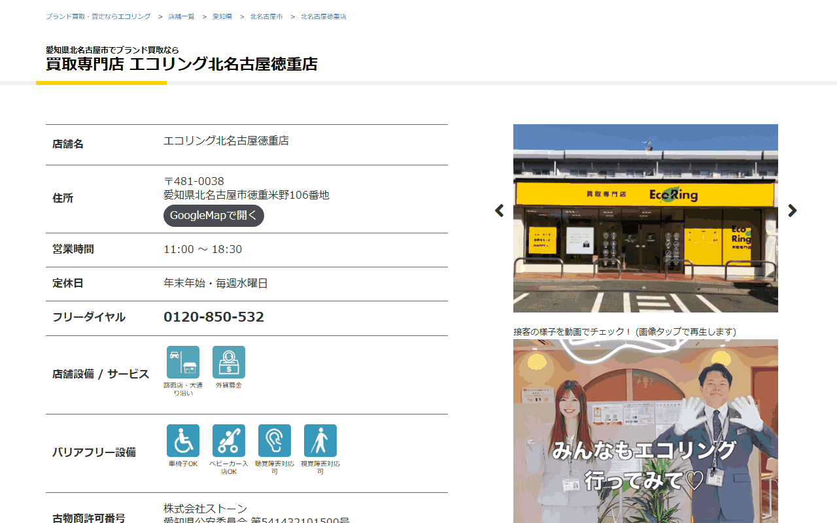Image resolution: width=837 pixels, height=523 pixels.
Task: Click the stroller entry (ベビーカー入店OK) icon
Action: click(229, 441)
